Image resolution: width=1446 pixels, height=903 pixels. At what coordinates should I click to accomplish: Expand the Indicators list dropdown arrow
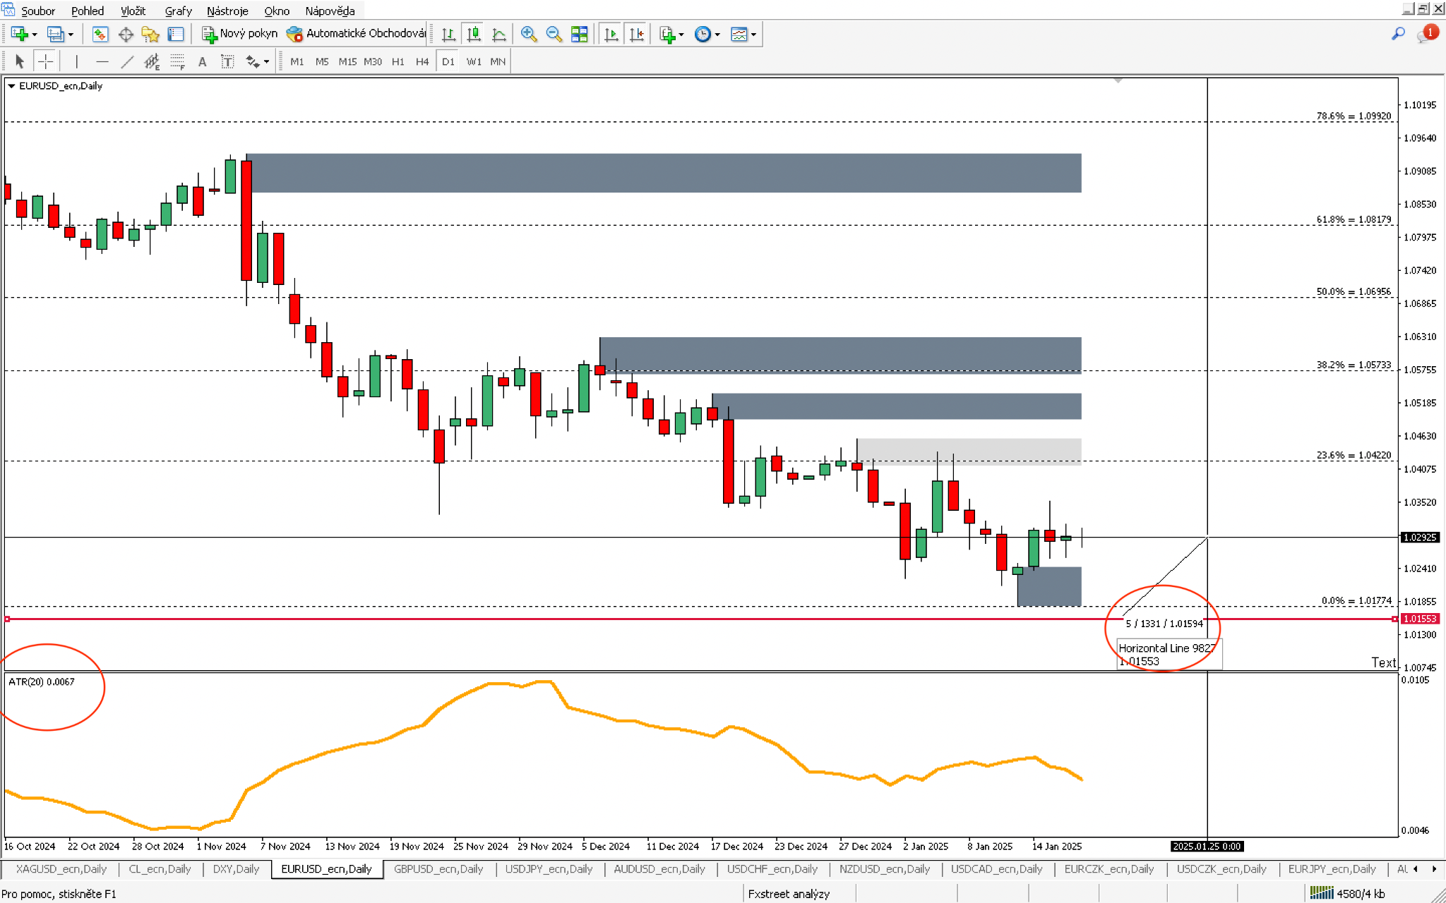pyautogui.click(x=681, y=35)
